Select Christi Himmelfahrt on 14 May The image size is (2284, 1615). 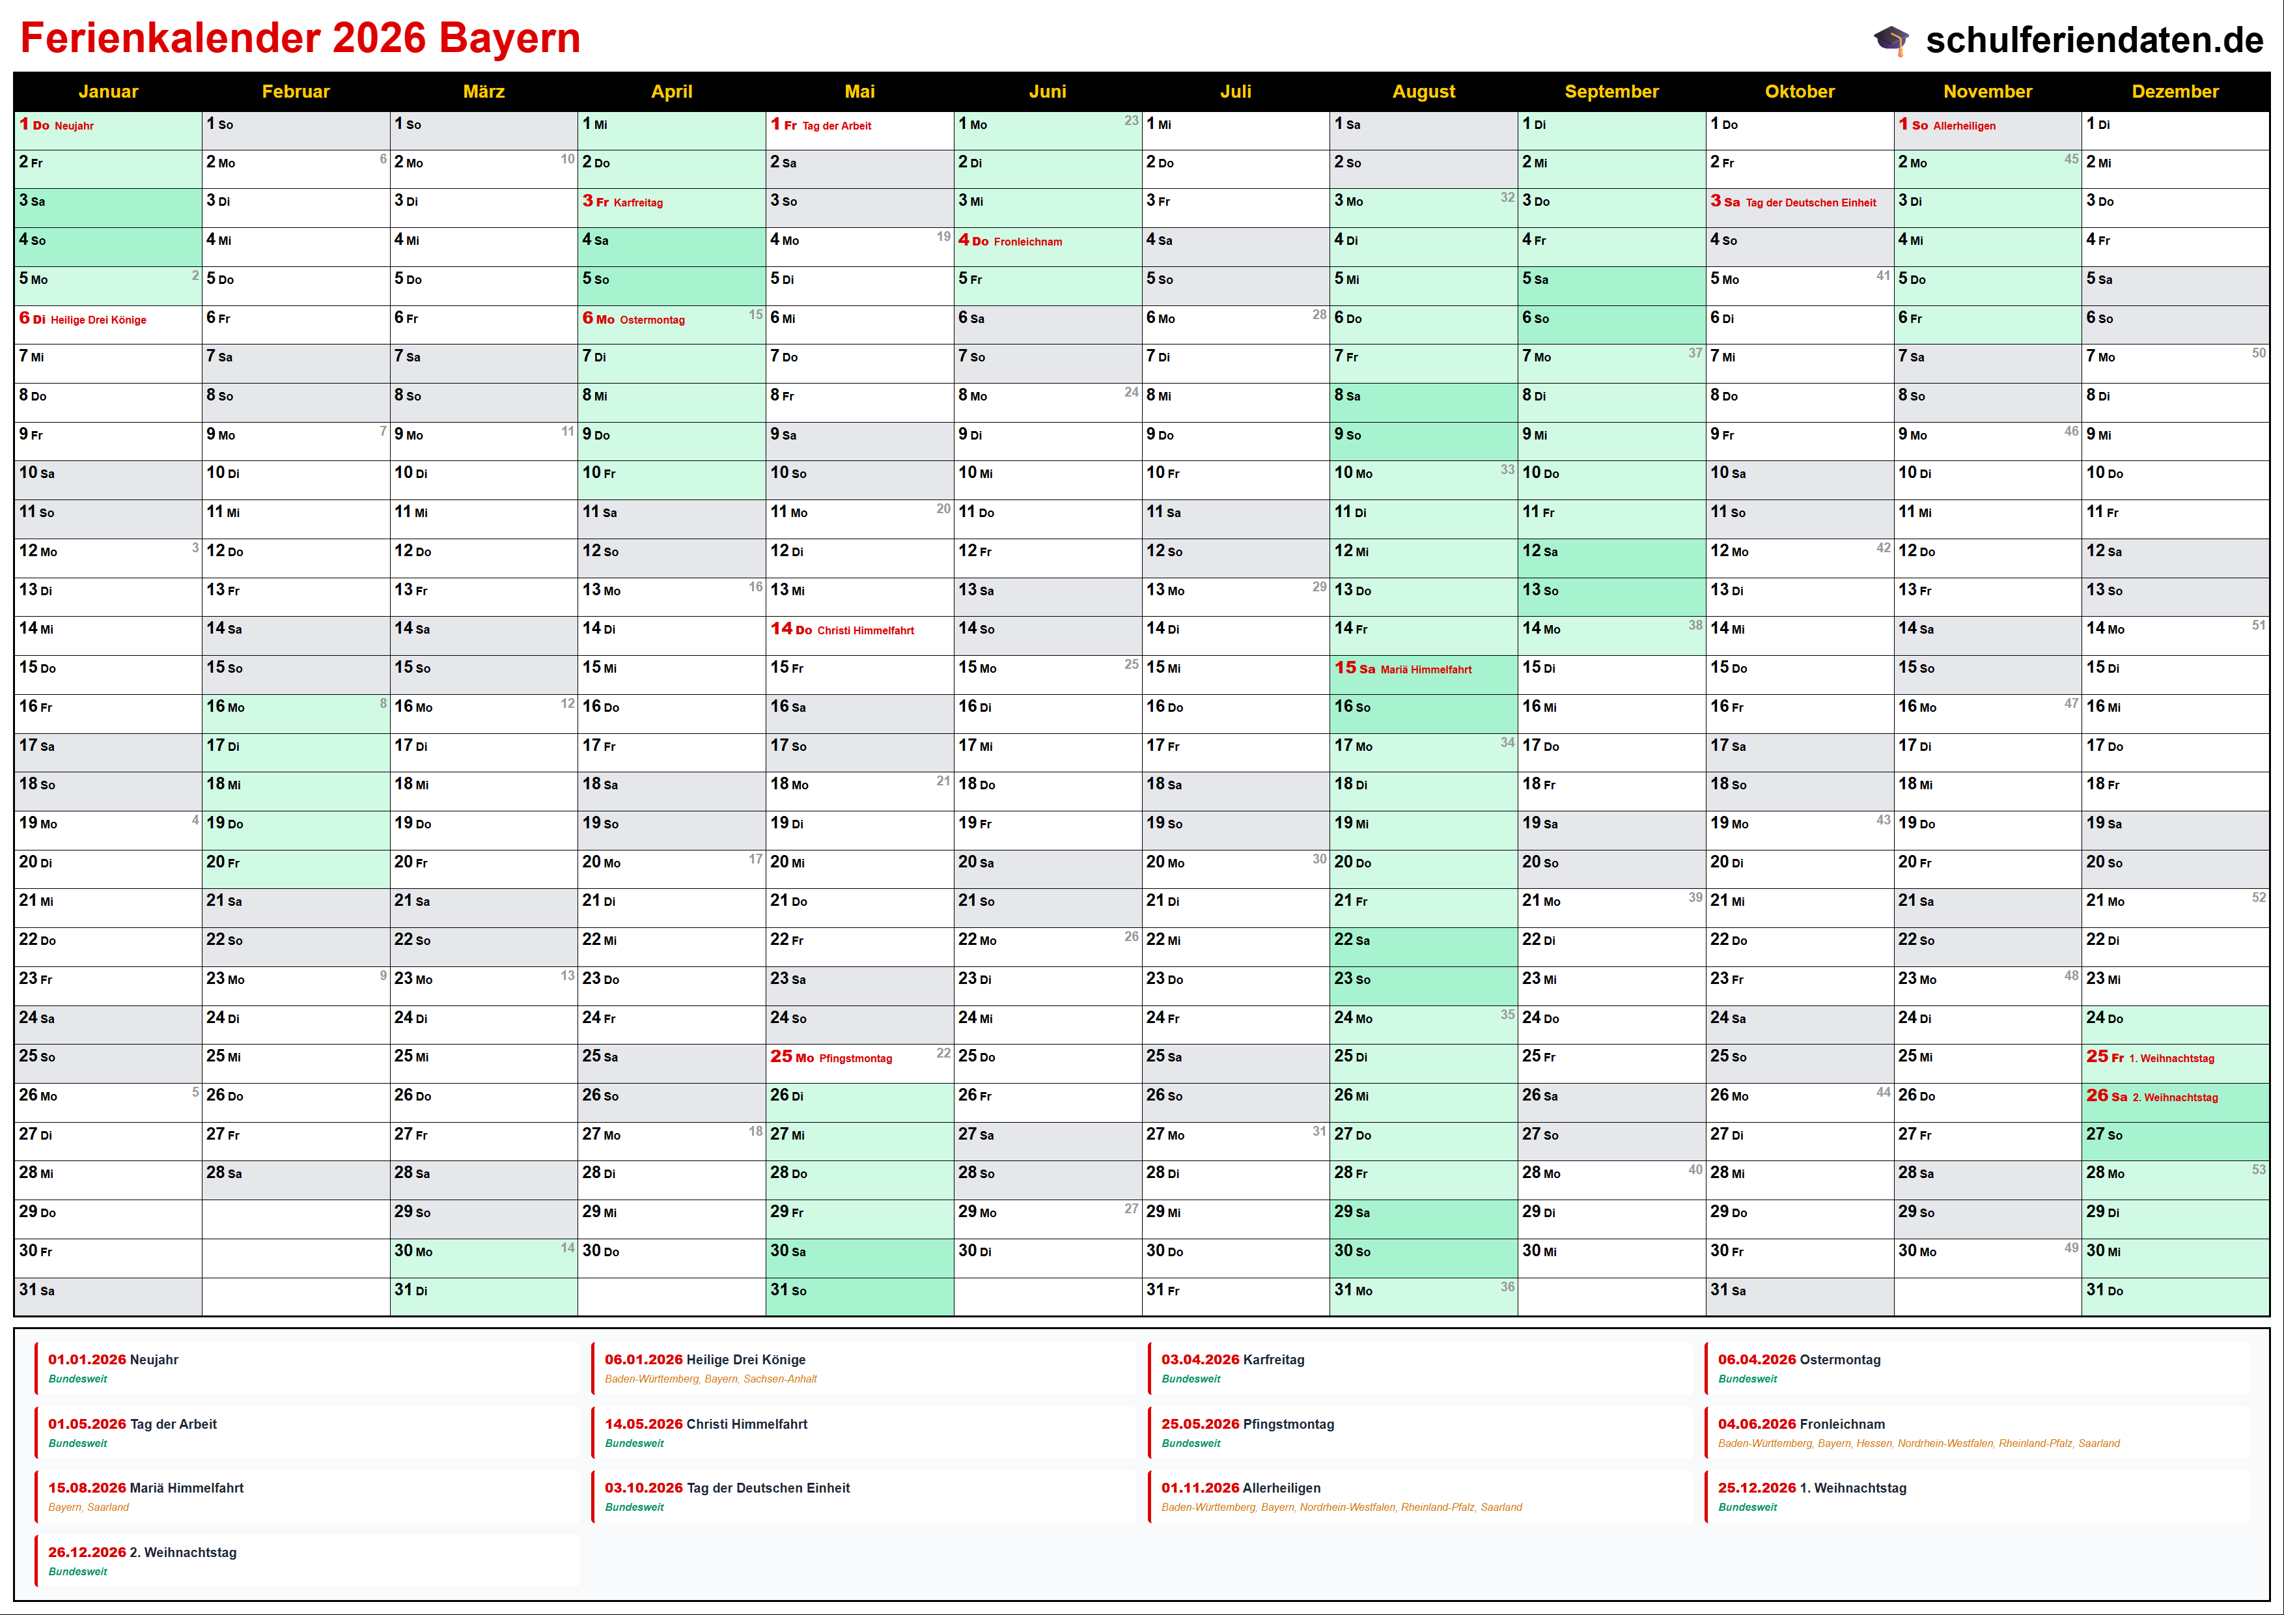click(x=865, y=630)
